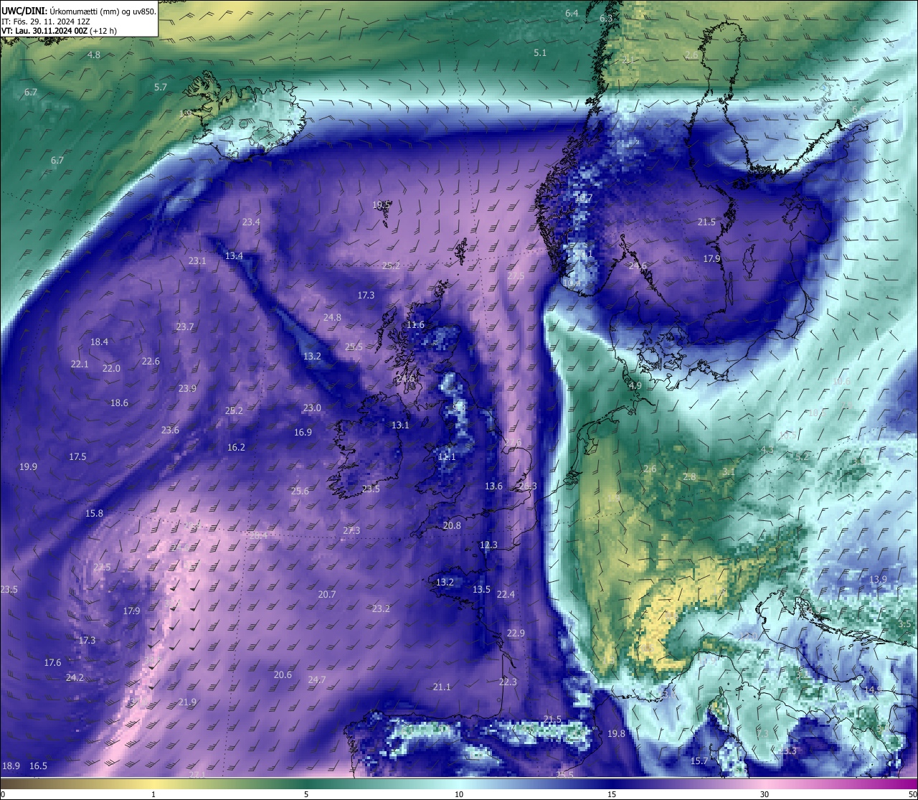The width and height of the screenshot is (918, 800).
Task: Click the 25.6 value label
Action: pyautogui.click(x=300, y=491)
